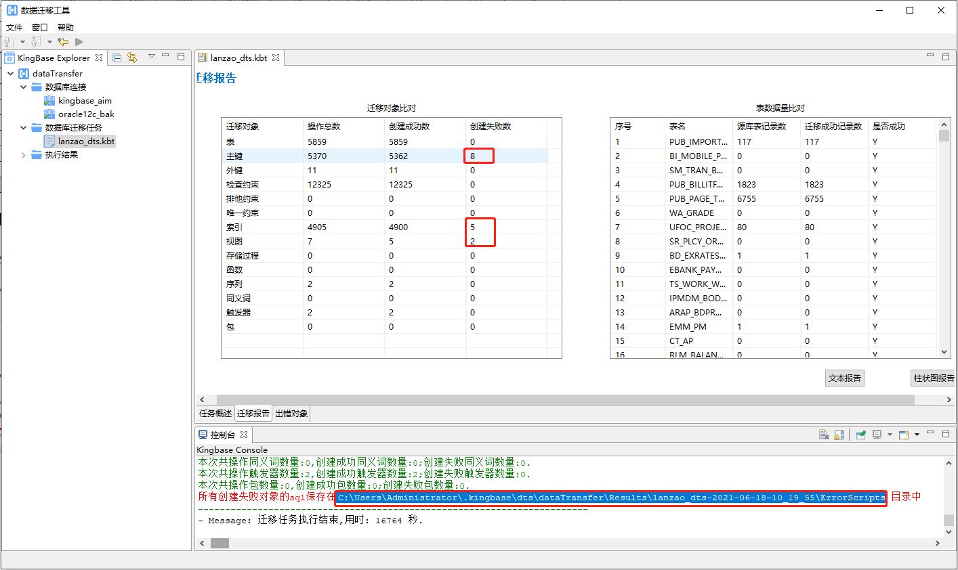Click highlighted ErrorScripts path in console
958x570 pixels.
[611, 498]
